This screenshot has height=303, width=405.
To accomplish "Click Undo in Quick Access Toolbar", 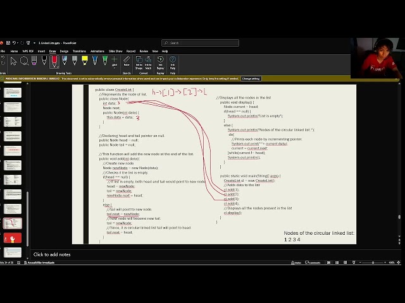I will coord(14,43).
